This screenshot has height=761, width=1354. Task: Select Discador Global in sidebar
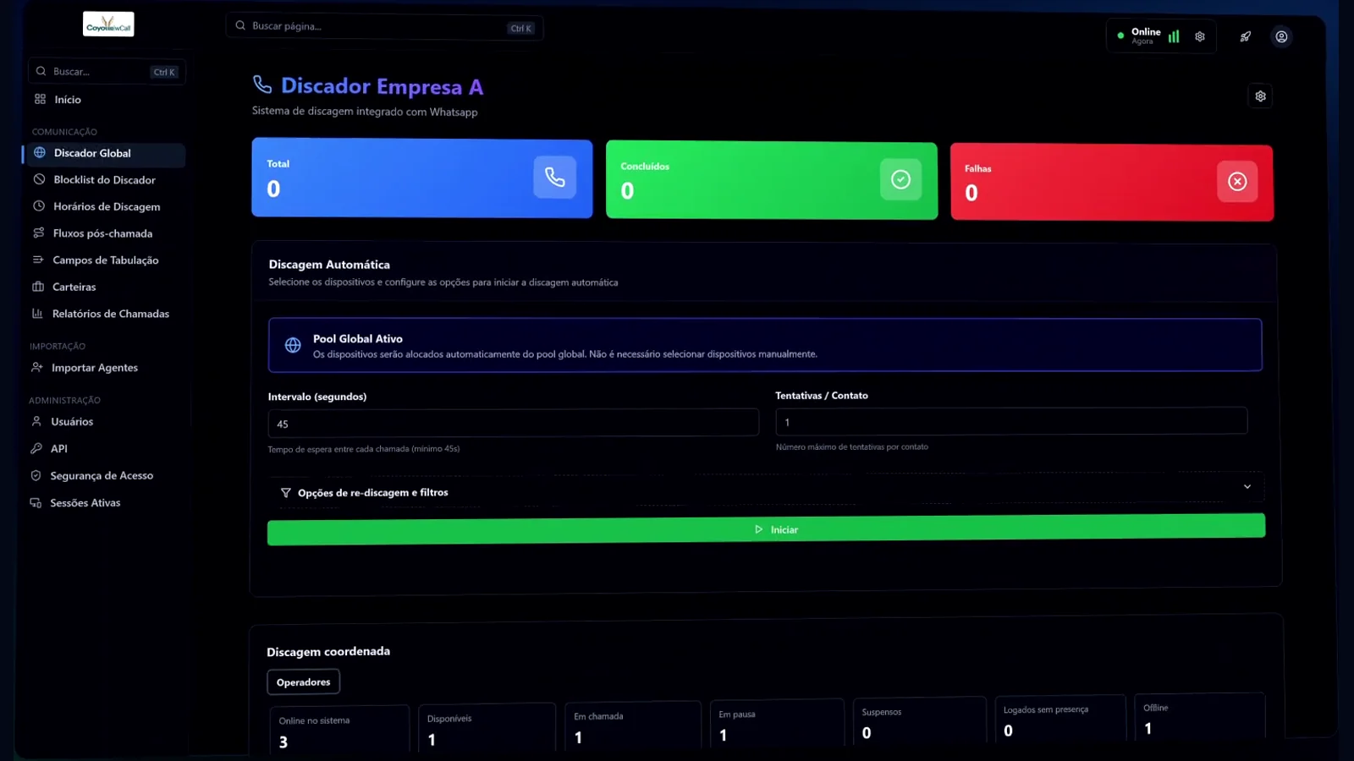pos(103,153)
